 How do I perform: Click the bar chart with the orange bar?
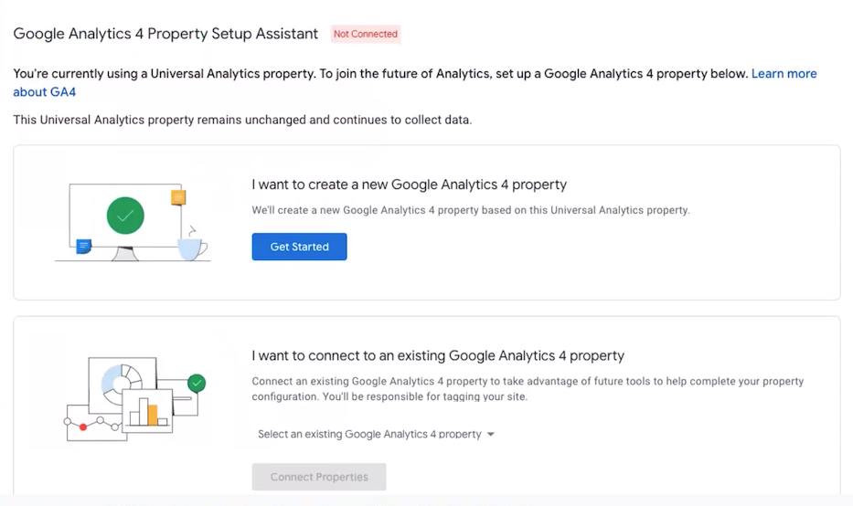tap(145, 412)
